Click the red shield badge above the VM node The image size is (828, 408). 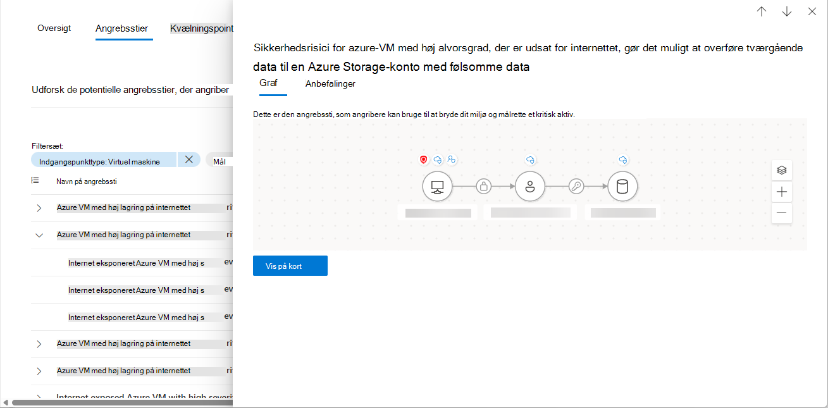424,160
